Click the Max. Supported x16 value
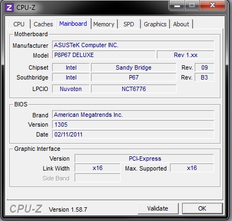 coord(192,168)
